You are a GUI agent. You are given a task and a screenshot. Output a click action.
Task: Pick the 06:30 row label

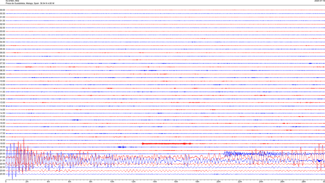[x=2, y=56]
